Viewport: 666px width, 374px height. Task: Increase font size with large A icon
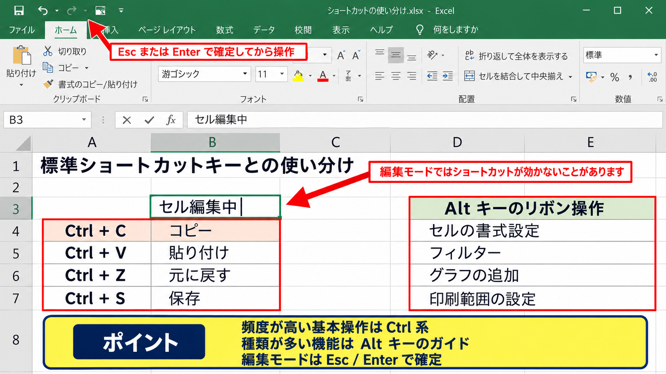tap(341, 55)
